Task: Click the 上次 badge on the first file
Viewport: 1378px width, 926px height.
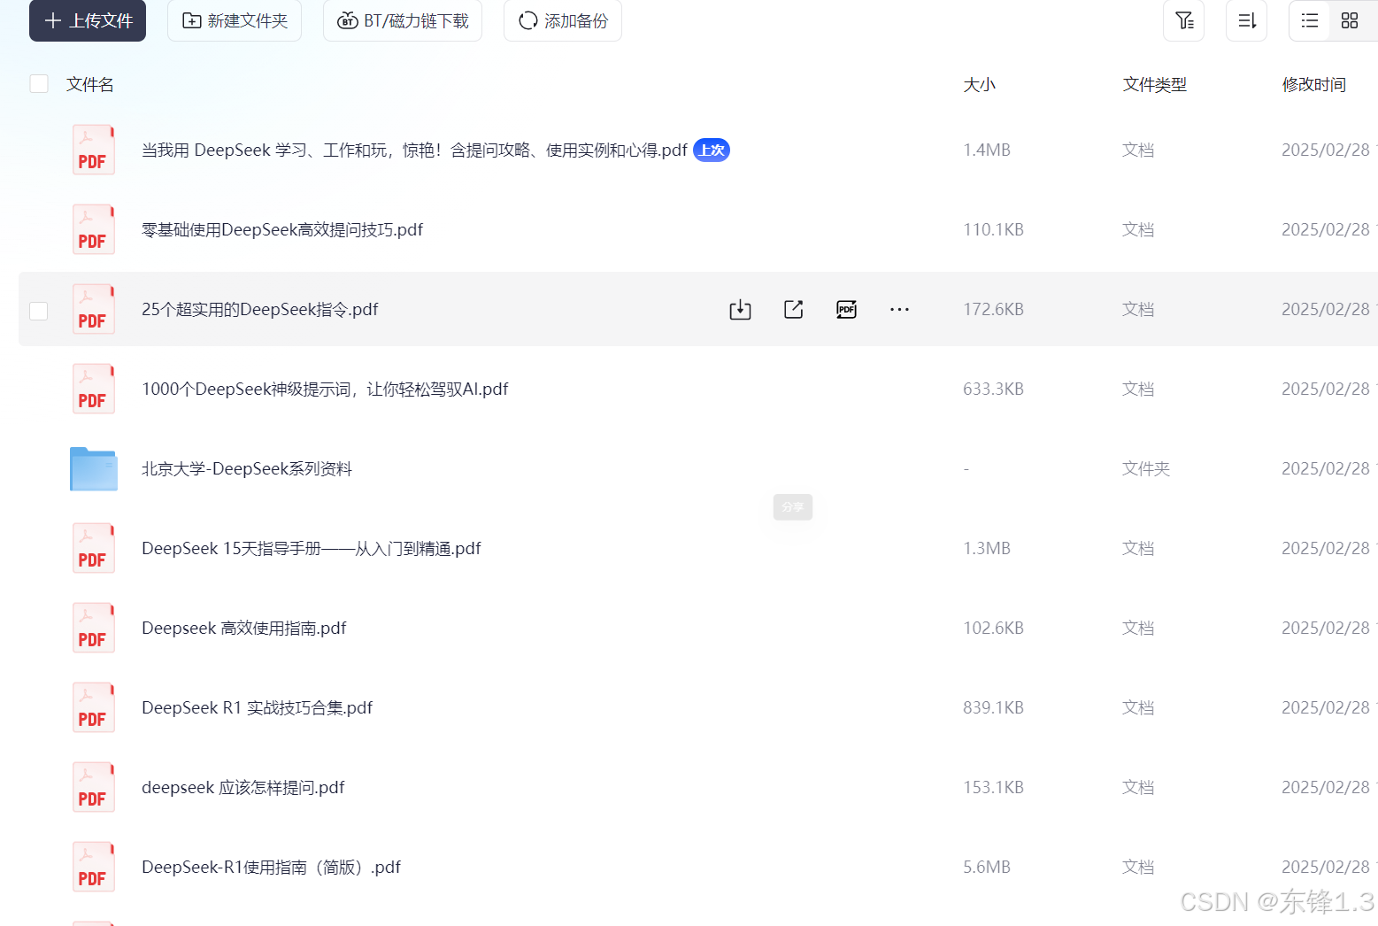Action: click(x=712, y=150)
